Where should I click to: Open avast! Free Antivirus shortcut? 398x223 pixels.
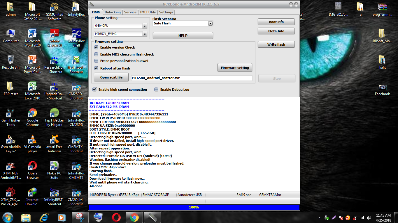55,144
